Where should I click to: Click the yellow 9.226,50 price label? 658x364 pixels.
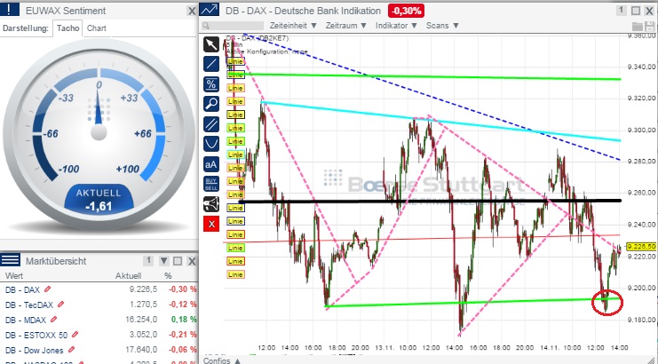(641, 246)
